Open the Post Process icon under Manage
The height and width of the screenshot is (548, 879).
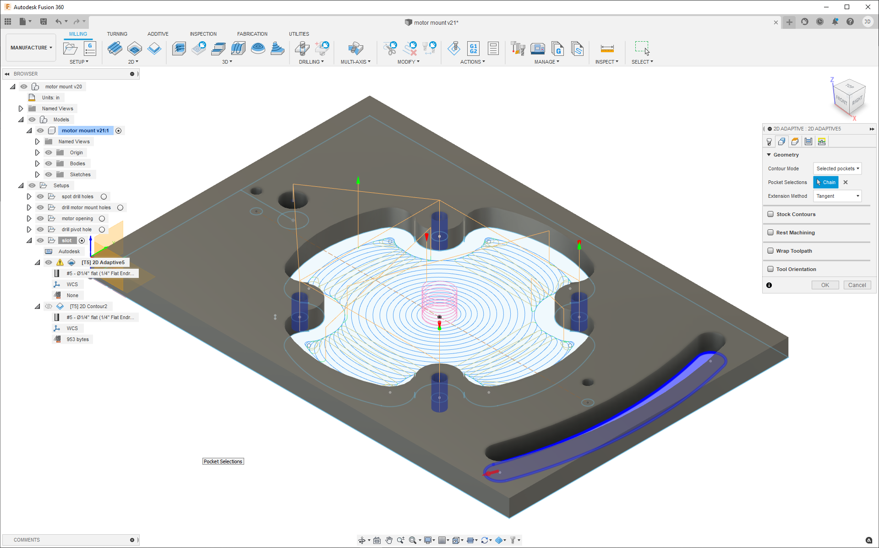(557, 49)
